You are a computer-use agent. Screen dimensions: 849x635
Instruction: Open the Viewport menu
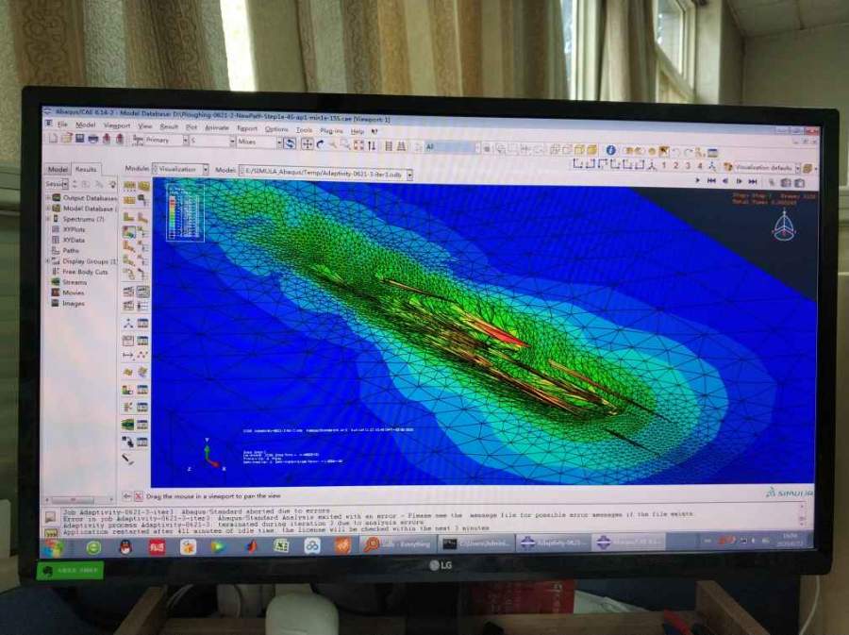(x=116, y=125)
